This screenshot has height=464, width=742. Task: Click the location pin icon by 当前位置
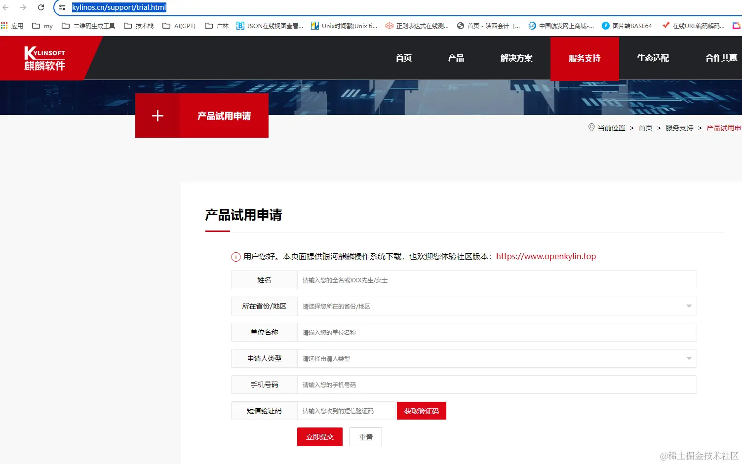(591, 127)
